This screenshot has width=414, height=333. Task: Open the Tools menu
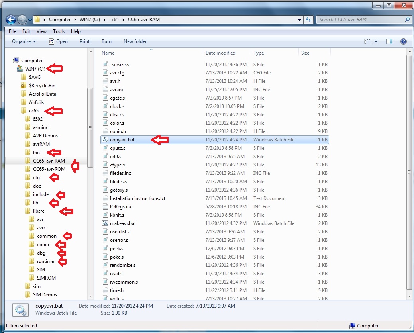pos(59,31)
